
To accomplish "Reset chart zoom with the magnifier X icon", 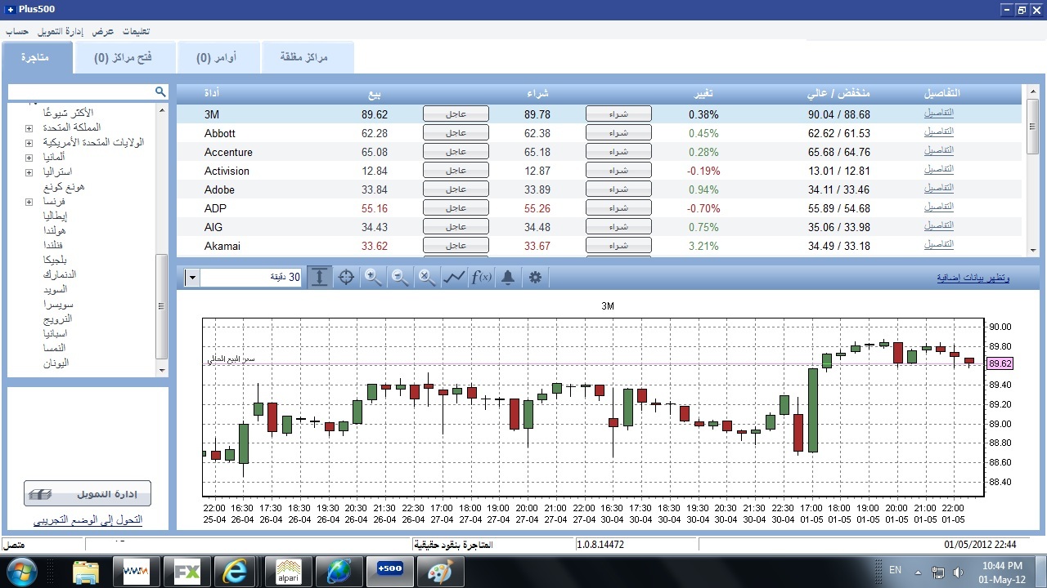I will [427, 278].
